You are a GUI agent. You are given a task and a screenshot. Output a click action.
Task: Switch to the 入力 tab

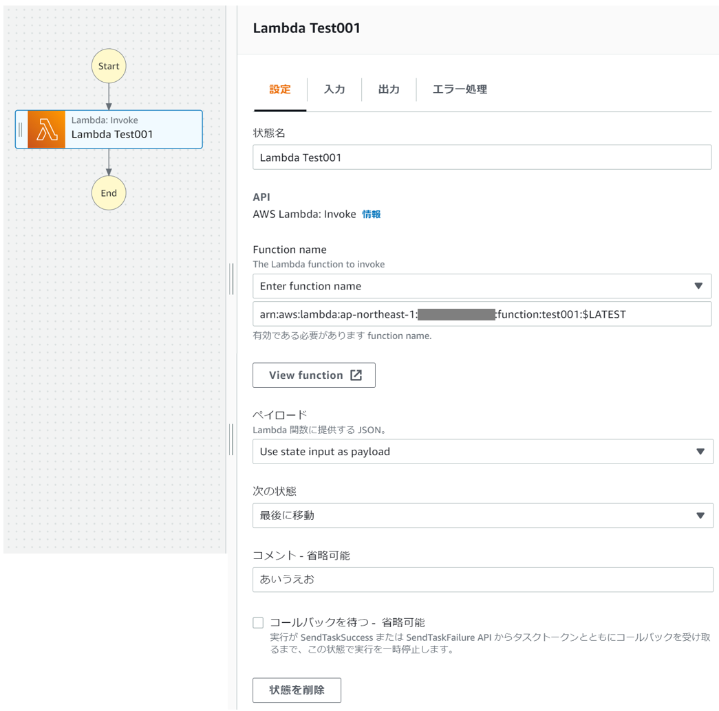click(334, 89)
